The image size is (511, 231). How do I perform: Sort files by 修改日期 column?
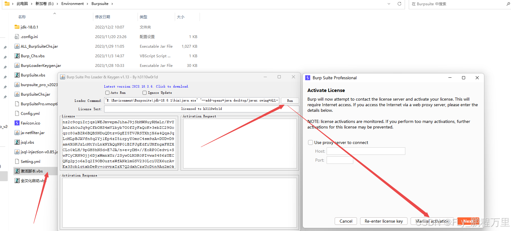click(x=103, y=17)
